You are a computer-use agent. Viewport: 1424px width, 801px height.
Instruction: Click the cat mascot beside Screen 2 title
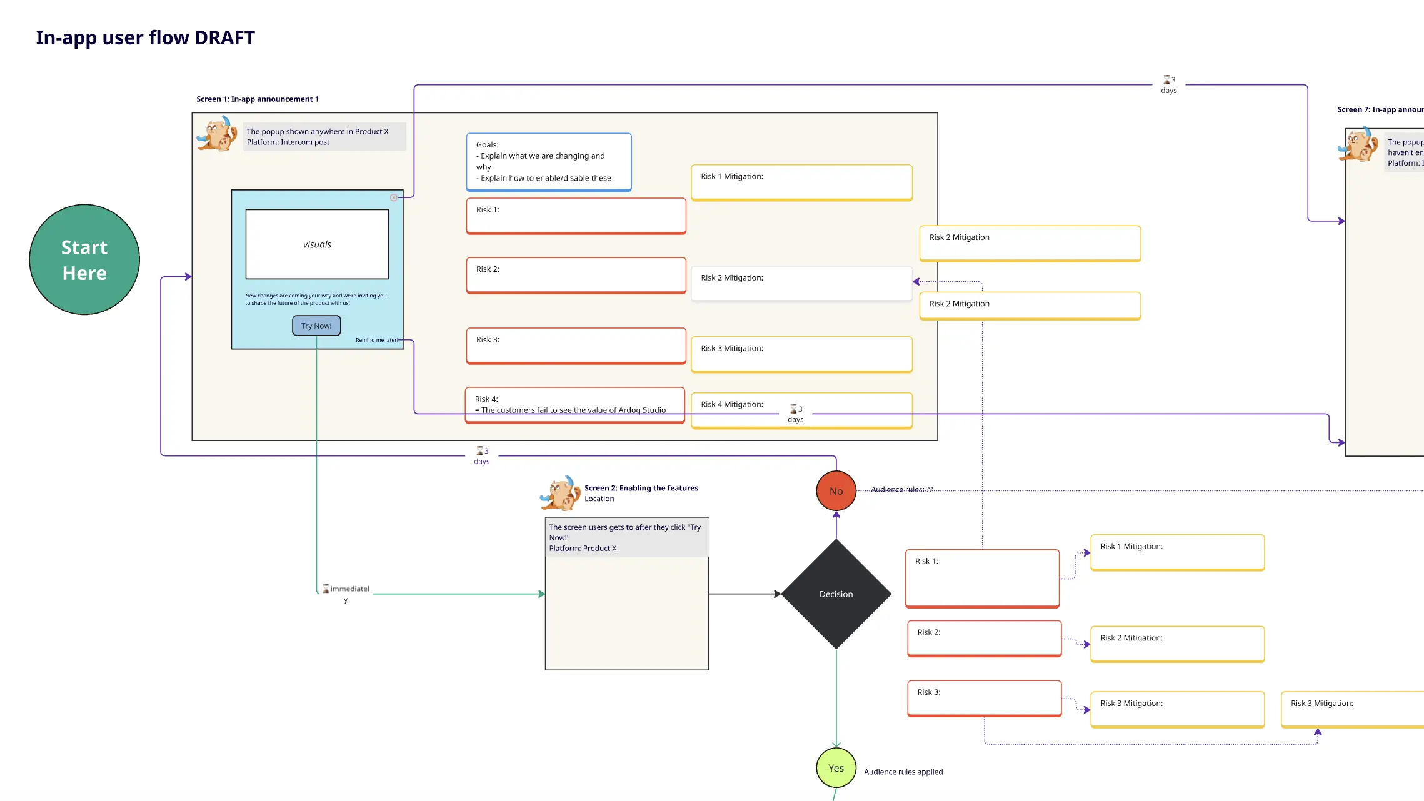560,493
